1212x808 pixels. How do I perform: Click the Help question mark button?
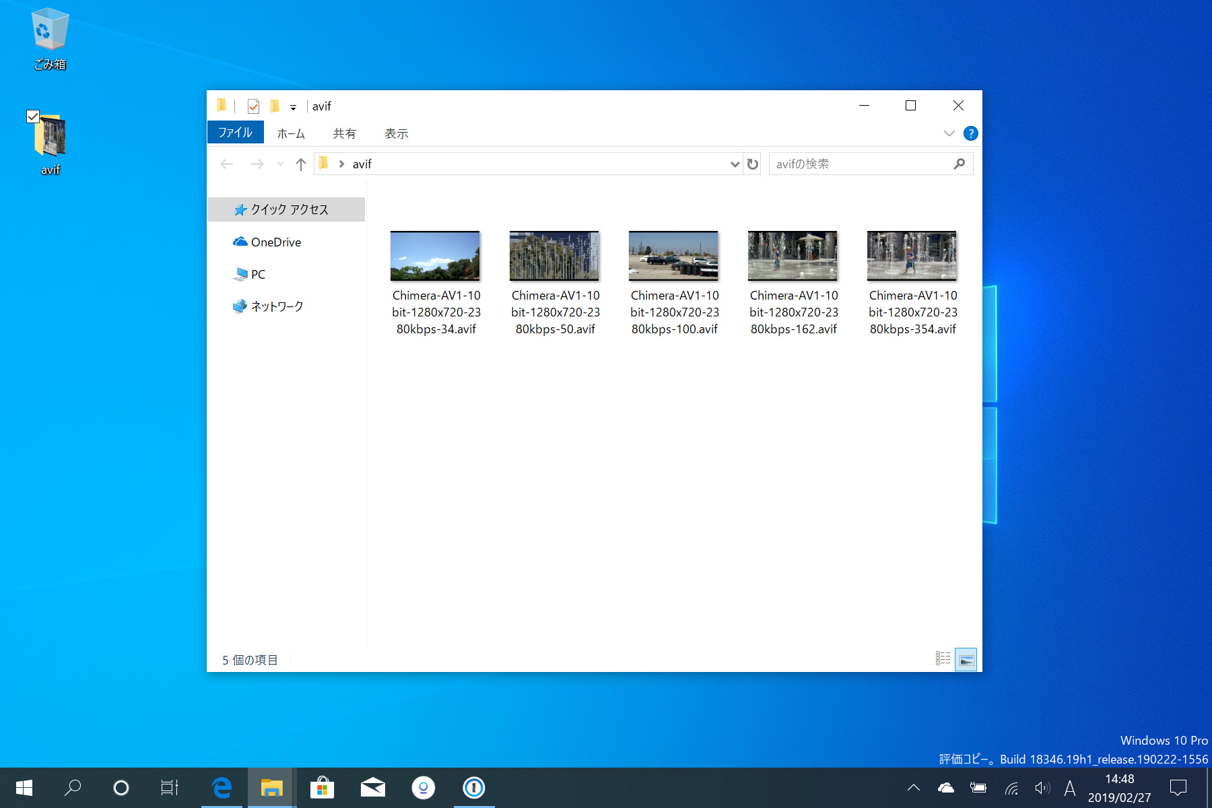[970, 133]
